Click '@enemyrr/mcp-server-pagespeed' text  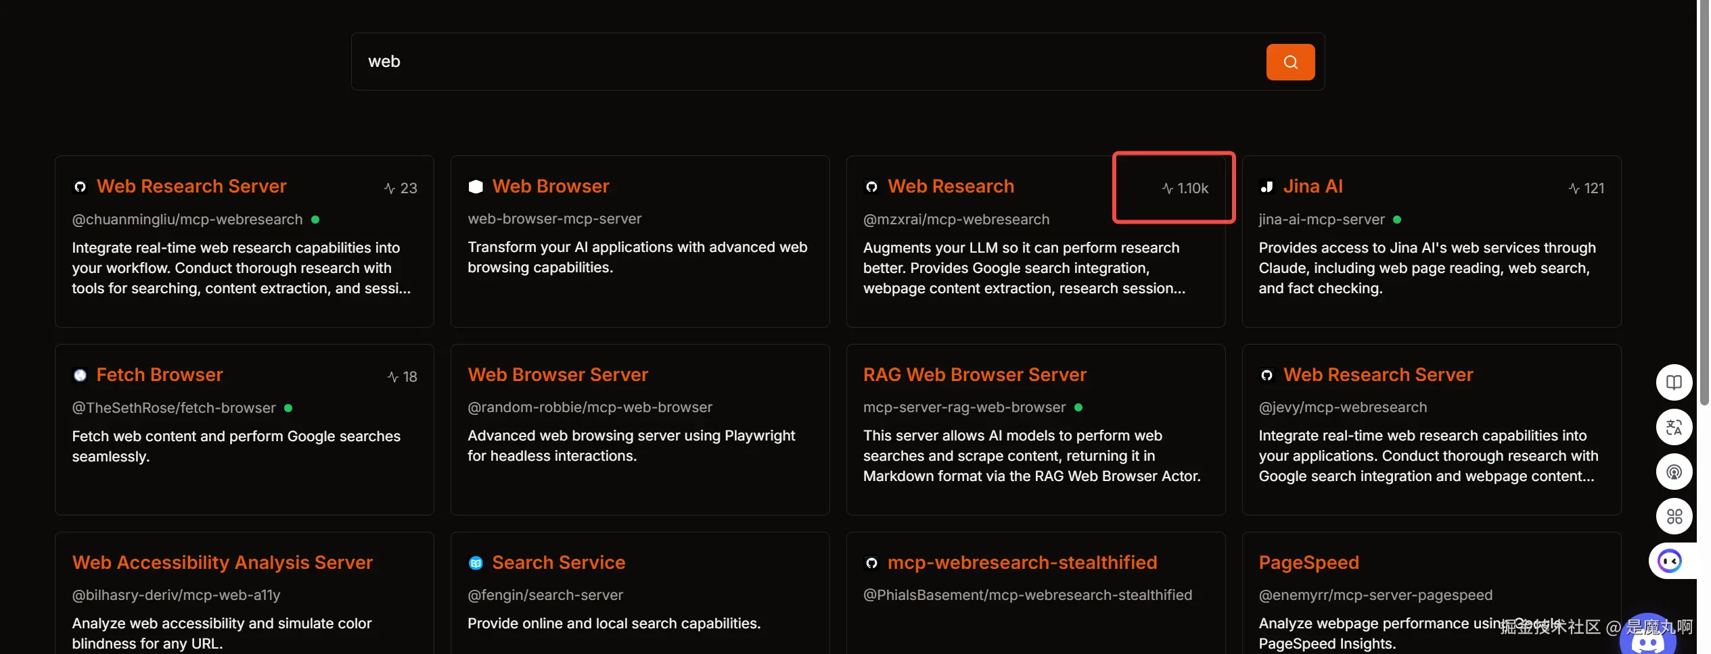1375,595
